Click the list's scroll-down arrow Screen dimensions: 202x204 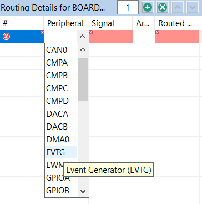83,191
